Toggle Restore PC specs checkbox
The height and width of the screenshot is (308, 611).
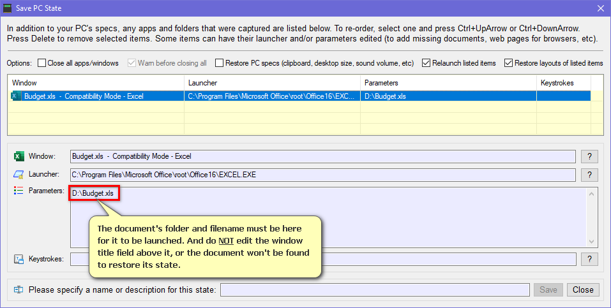[220, 63]
